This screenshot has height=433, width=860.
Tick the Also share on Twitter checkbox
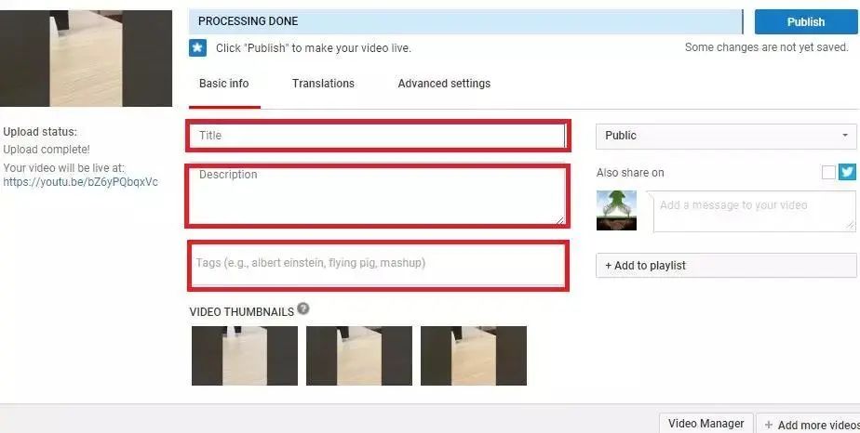point(828,173)
